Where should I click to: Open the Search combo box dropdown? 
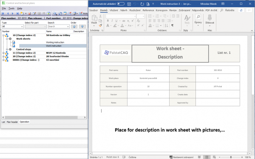(68, 26)
